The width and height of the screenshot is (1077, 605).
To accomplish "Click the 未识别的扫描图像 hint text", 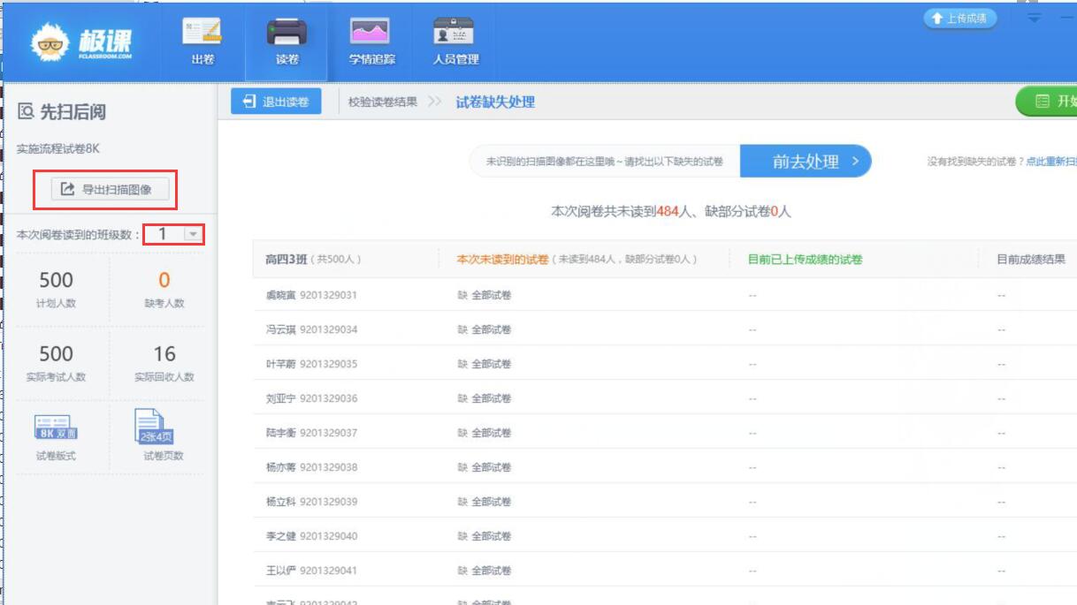I will tap(605, 162).
